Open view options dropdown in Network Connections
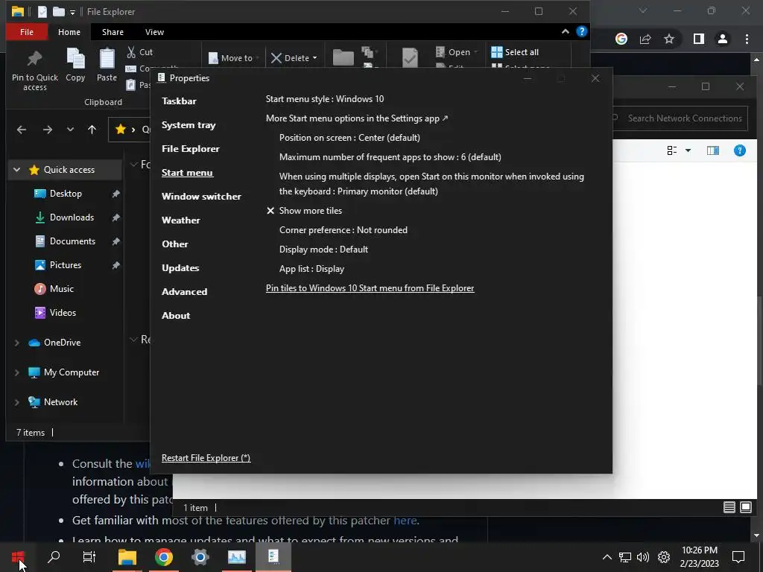The width and height of the screenshot is (763, 572). (x=688, y=150)
